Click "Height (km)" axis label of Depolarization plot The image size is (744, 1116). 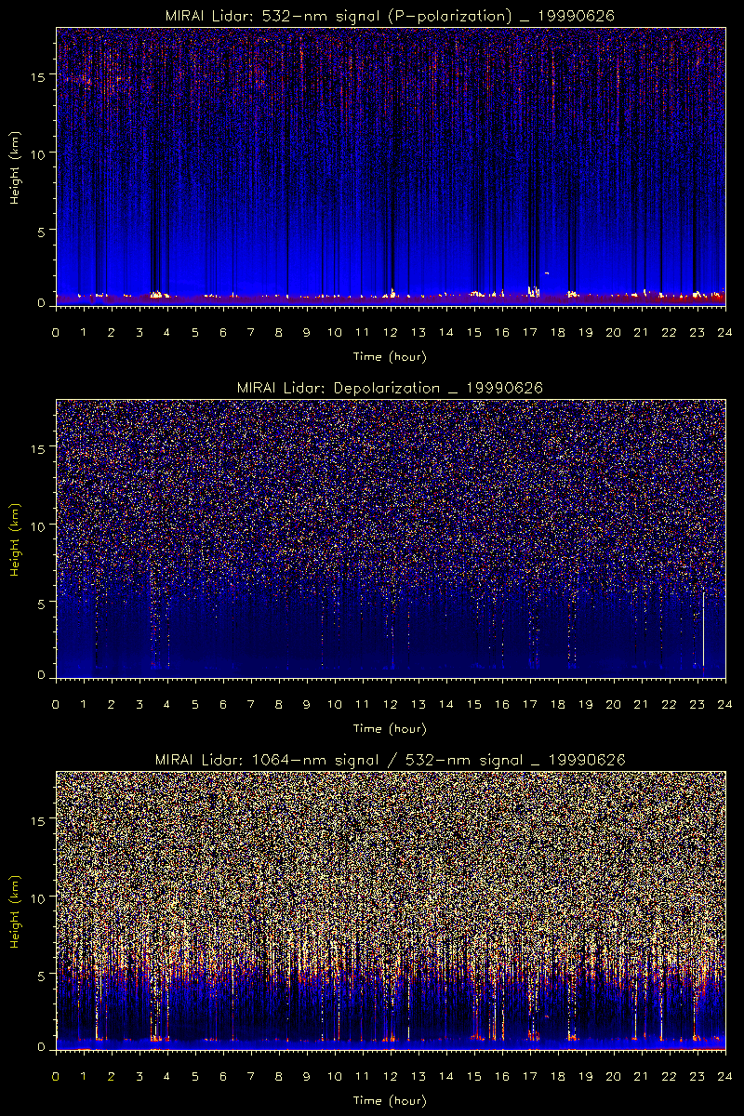click(x=15, y=539)
